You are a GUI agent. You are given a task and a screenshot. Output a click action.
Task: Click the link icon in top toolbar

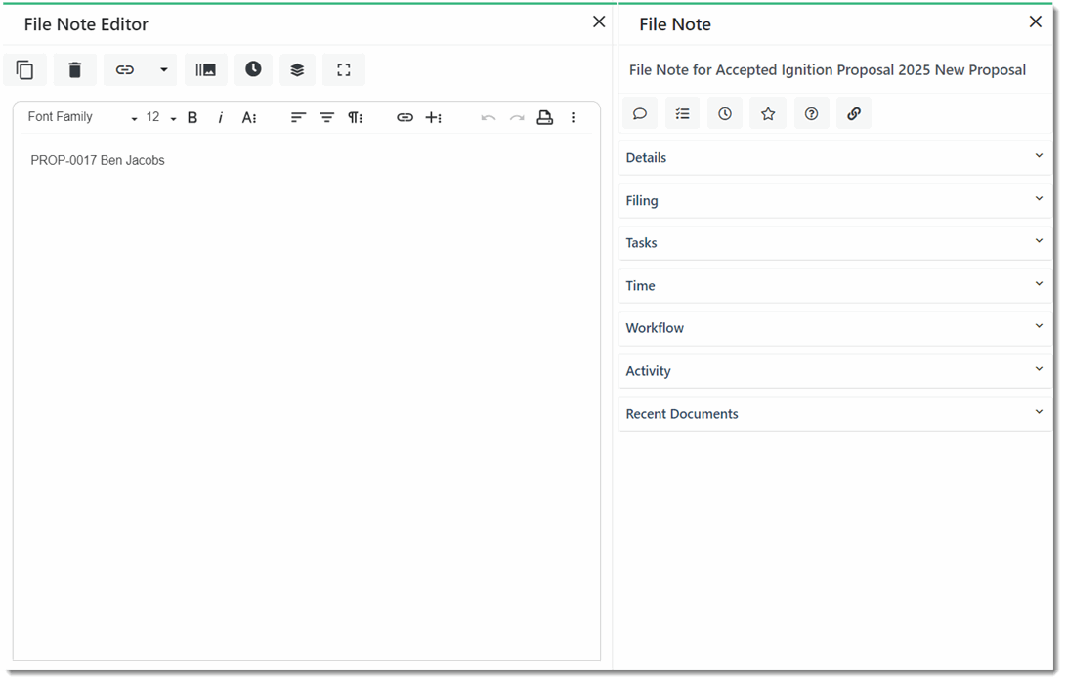[x=125, y=70]
